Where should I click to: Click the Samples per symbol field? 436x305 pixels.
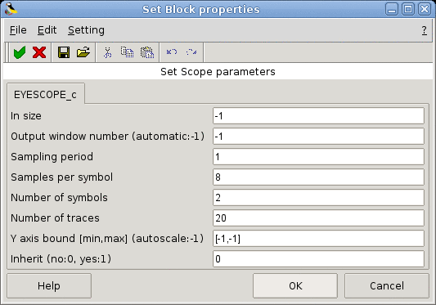318,177
